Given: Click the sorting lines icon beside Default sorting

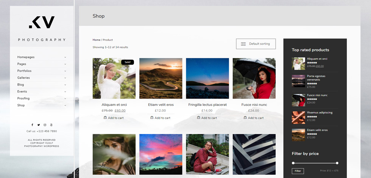Looking at the screenshot, I should 243,44.
